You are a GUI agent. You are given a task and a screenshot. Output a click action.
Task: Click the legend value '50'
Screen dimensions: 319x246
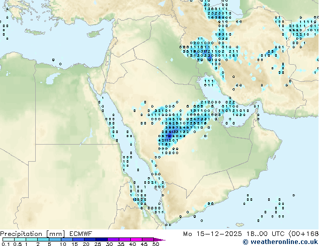coord(155,244)
